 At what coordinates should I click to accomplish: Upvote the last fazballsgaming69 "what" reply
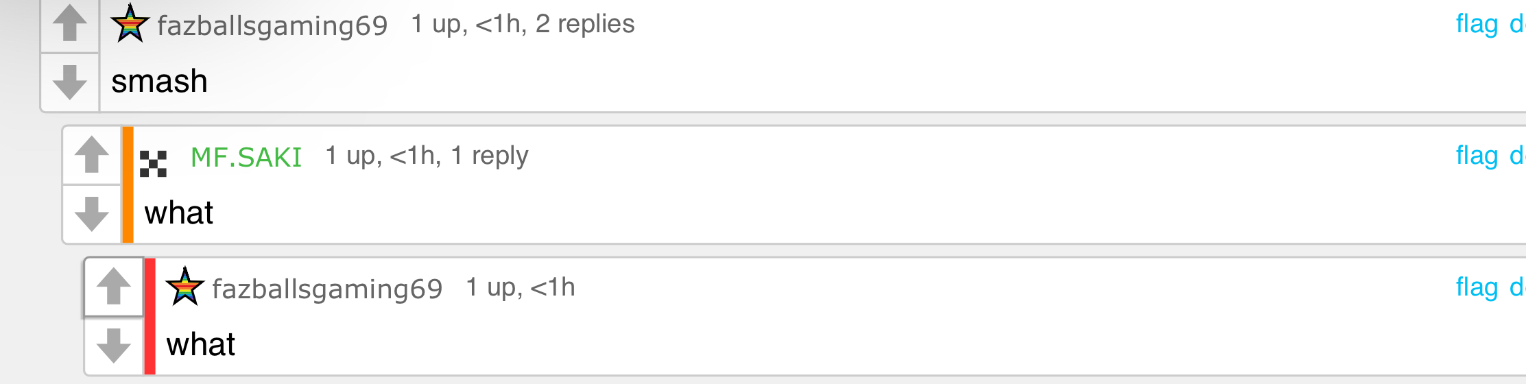pyautogui.click(x=114, y=287)
